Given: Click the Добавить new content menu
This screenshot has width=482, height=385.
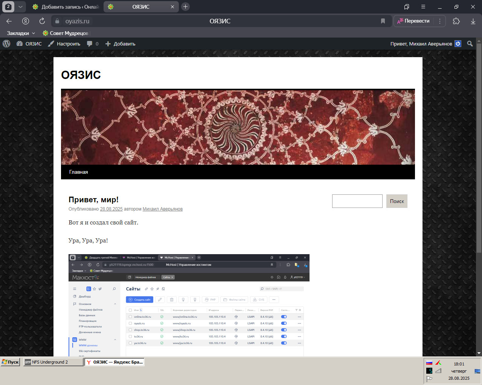Looking at the screenshot, I should click(x=120, y=44).
